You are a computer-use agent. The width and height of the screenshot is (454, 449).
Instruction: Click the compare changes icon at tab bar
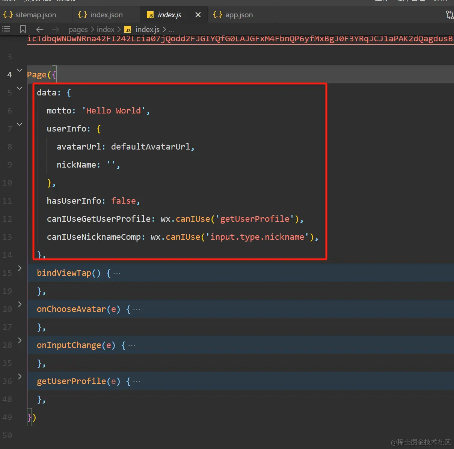[449, 15]
